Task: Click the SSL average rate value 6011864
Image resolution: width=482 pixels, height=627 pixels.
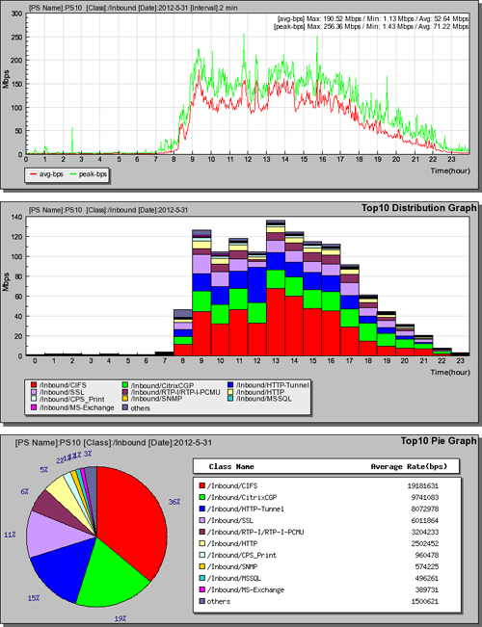Action: click(x=425, y=521)
